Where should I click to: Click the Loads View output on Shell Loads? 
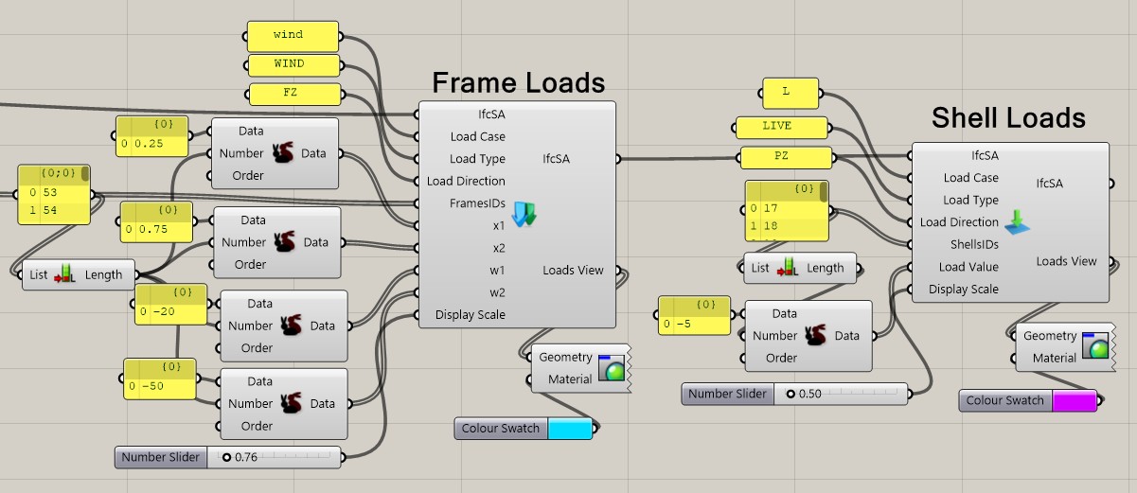1066,261
